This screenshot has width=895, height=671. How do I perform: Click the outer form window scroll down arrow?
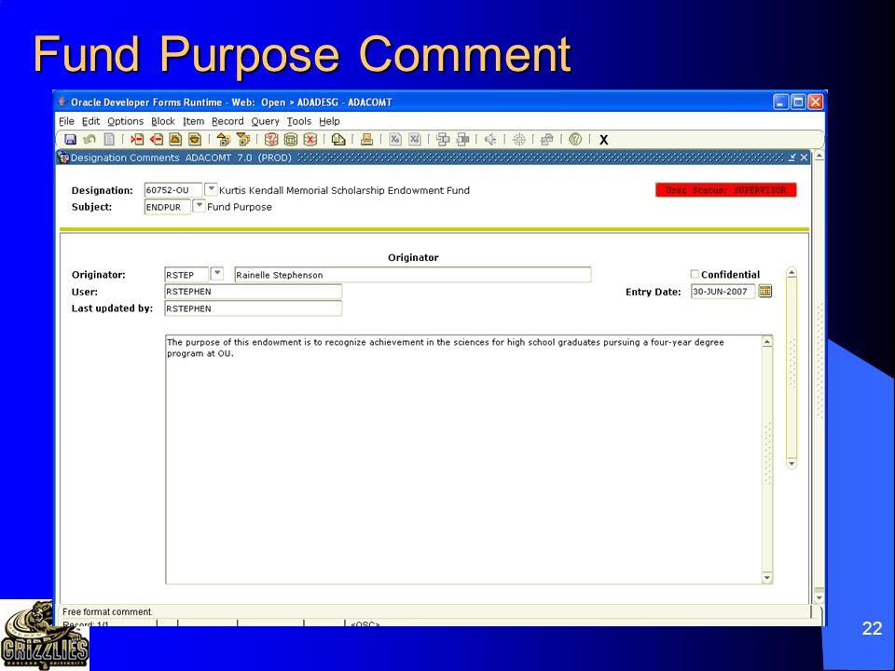(x=819, y=598)
